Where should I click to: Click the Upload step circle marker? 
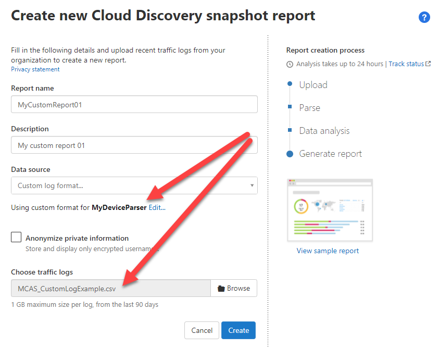(x=290, y=84)
